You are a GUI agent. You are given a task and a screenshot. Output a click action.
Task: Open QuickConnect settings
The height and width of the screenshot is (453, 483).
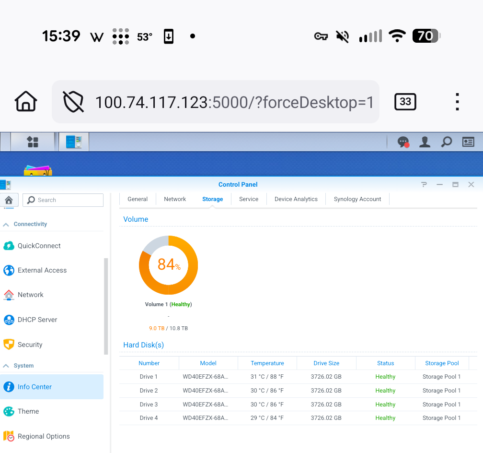[x=39, y=246]
